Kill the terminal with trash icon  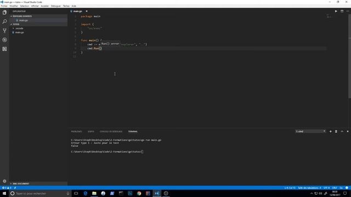(x=336, y=131)
